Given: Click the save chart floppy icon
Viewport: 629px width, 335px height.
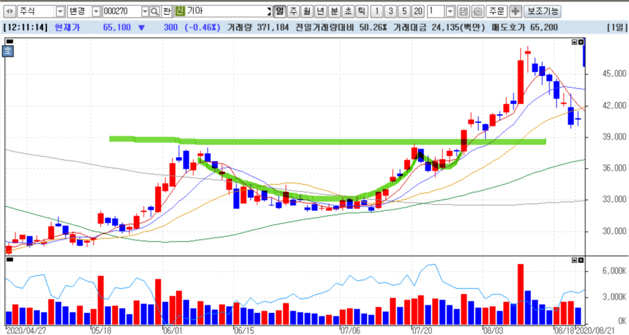Looking at the screenshot, I should click(x=463, y=11).
